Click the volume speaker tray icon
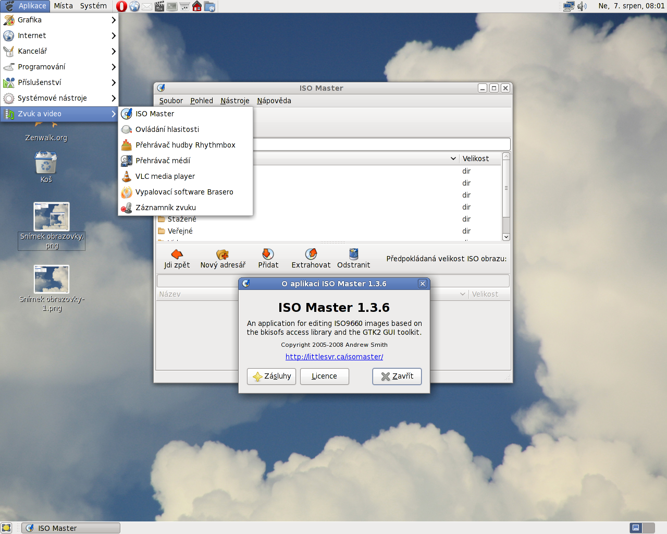 coord(582,6)
